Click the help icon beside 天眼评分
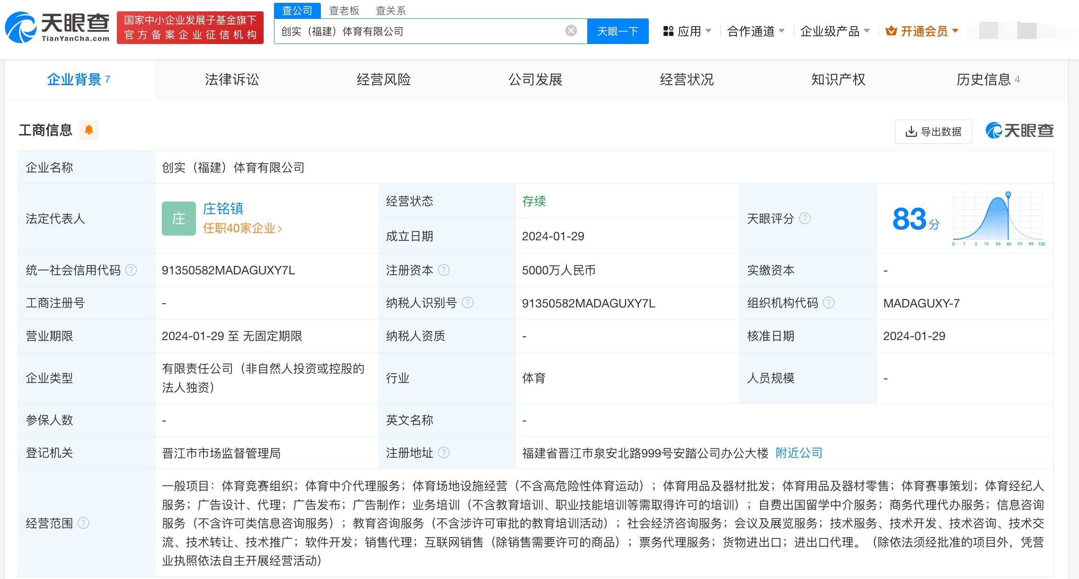1079x579 pixels. point(805,219)
